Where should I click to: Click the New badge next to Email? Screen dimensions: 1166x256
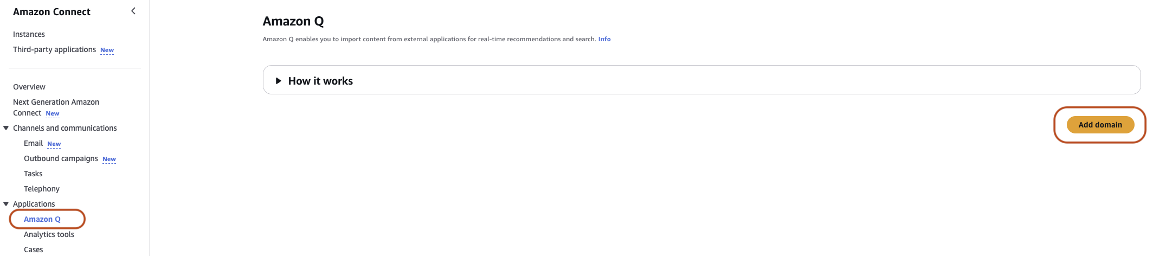click(54, 144)
